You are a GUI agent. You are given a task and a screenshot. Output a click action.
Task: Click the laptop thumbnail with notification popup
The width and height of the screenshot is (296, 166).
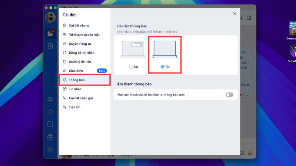(x=133, y=50)
